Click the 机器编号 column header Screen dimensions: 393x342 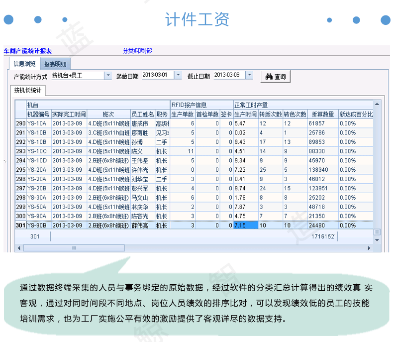39,114
